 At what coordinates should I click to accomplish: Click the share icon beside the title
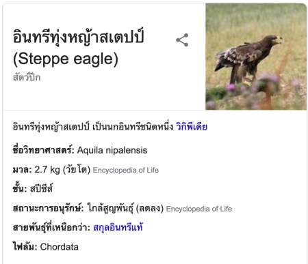pos(182,40)
